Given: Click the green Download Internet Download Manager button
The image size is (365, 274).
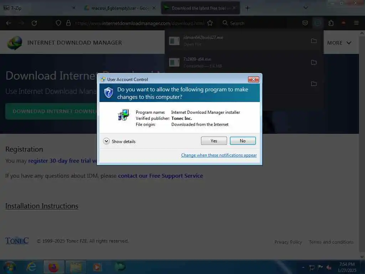Looking at the screenshot, I should click(x=52, y=111).
